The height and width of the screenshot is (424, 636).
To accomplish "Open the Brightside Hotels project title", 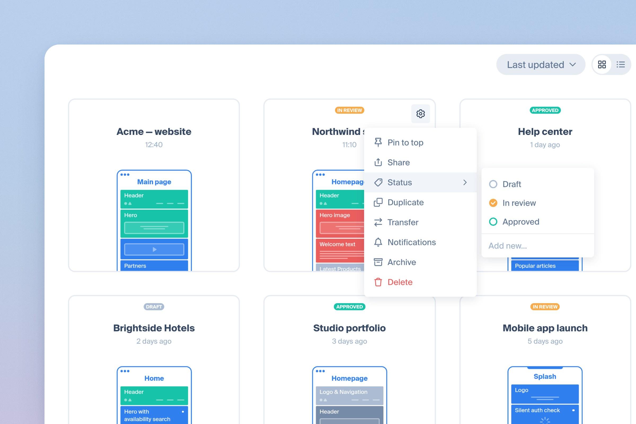I will point(154,328).
